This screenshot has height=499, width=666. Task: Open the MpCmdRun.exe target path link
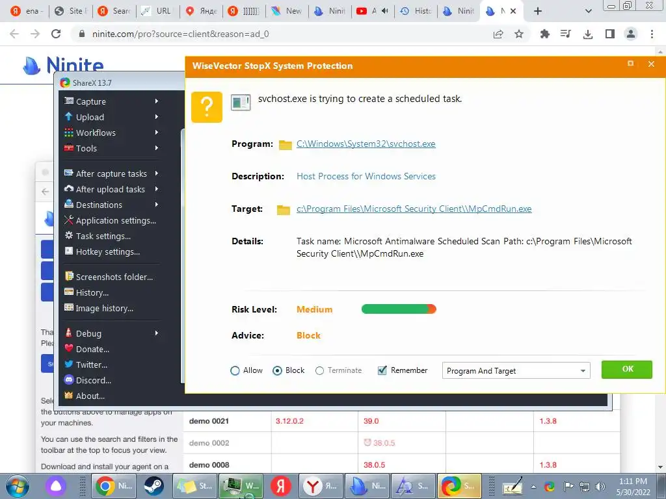(x=414, y=209)
